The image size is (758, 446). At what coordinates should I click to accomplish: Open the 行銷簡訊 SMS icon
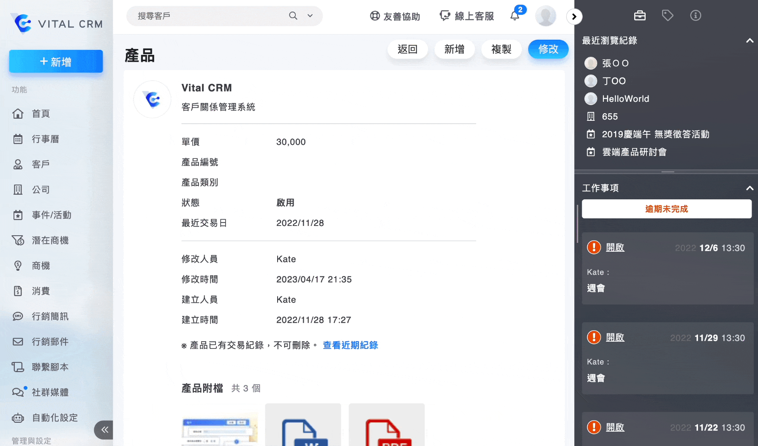(x=18, y=316)
